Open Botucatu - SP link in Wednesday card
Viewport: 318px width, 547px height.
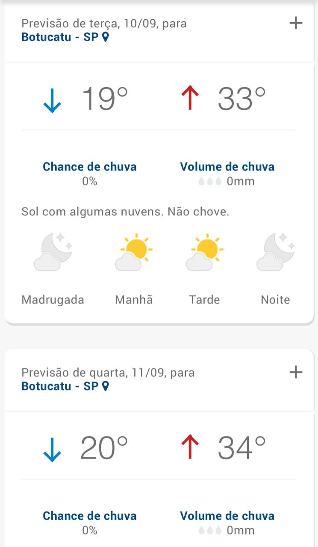pyautogui.click(x=60, y=386)
